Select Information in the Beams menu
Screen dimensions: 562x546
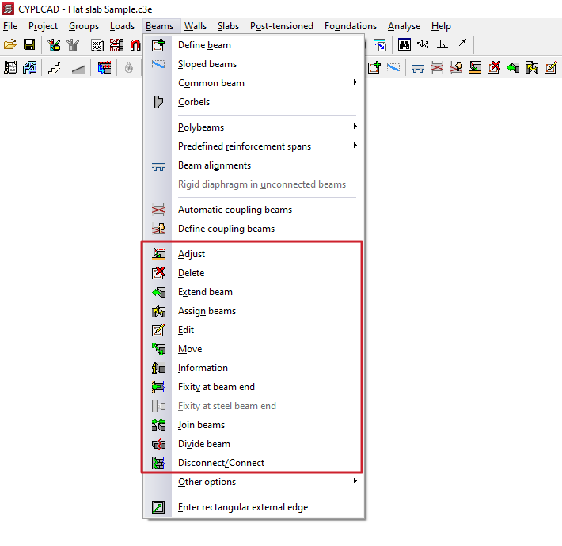pyautogui.click(x=254, y=368)
